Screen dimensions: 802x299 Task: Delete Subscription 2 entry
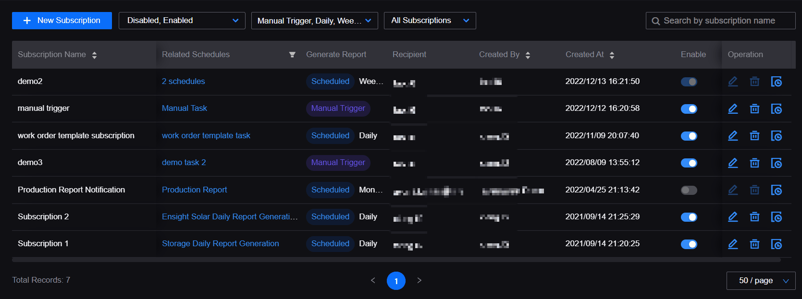tap(754, 217)
